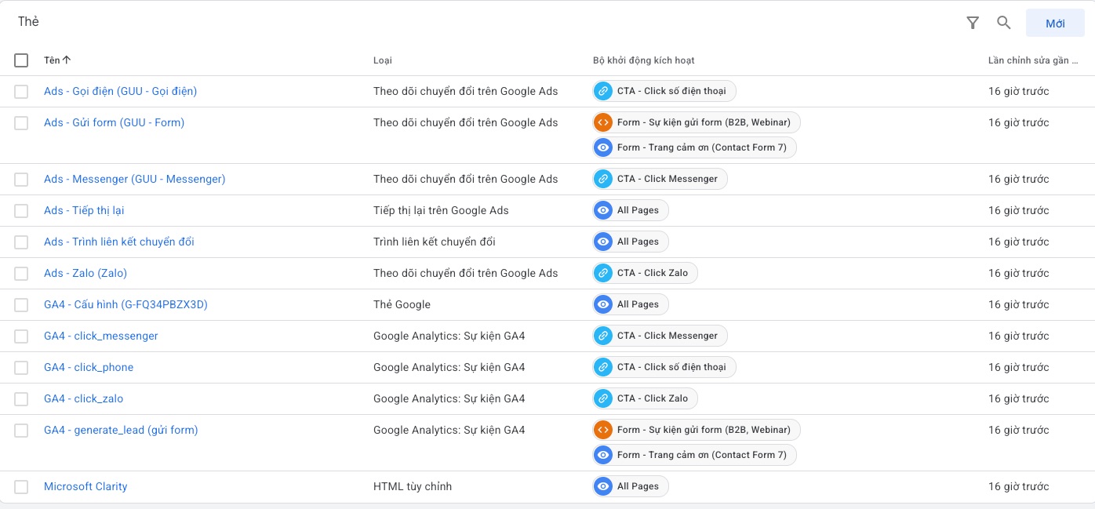Click 'Thẻ Google' type text
Screen dimensions: 1095x509
[402, 304]
